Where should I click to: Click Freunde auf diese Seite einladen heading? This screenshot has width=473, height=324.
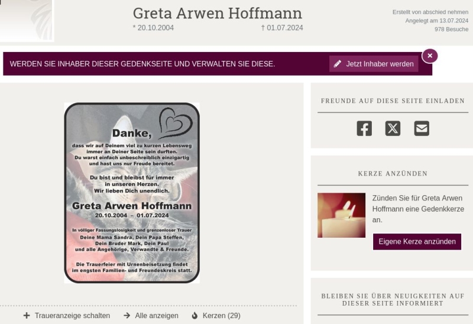(393, 101)
